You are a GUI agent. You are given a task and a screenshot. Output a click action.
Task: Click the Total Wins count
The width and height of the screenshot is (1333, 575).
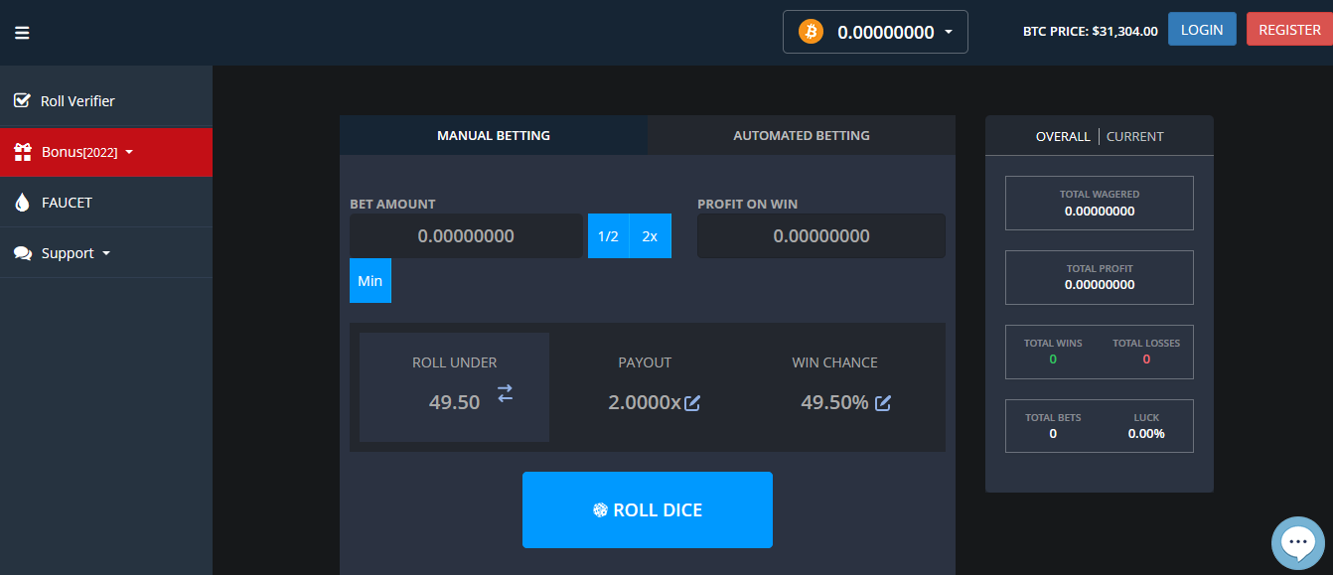[x=1053, y=359]
